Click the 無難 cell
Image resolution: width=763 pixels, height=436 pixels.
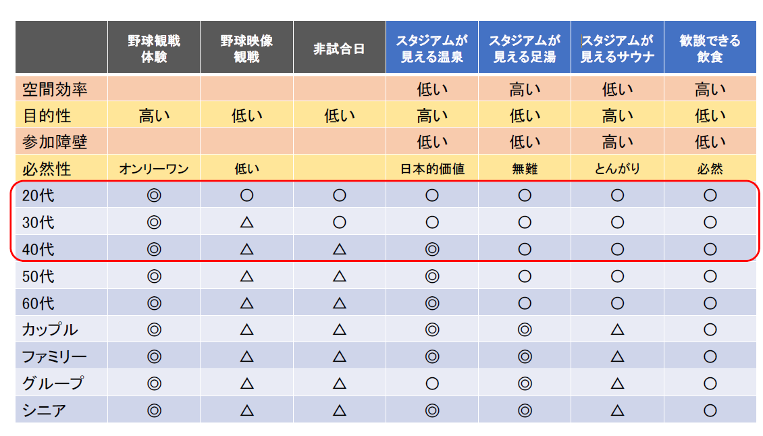pyautogui.click(x=525, y=169)
